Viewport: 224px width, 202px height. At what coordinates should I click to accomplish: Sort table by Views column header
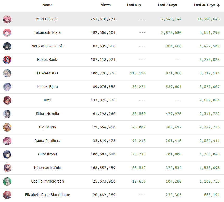106,5
